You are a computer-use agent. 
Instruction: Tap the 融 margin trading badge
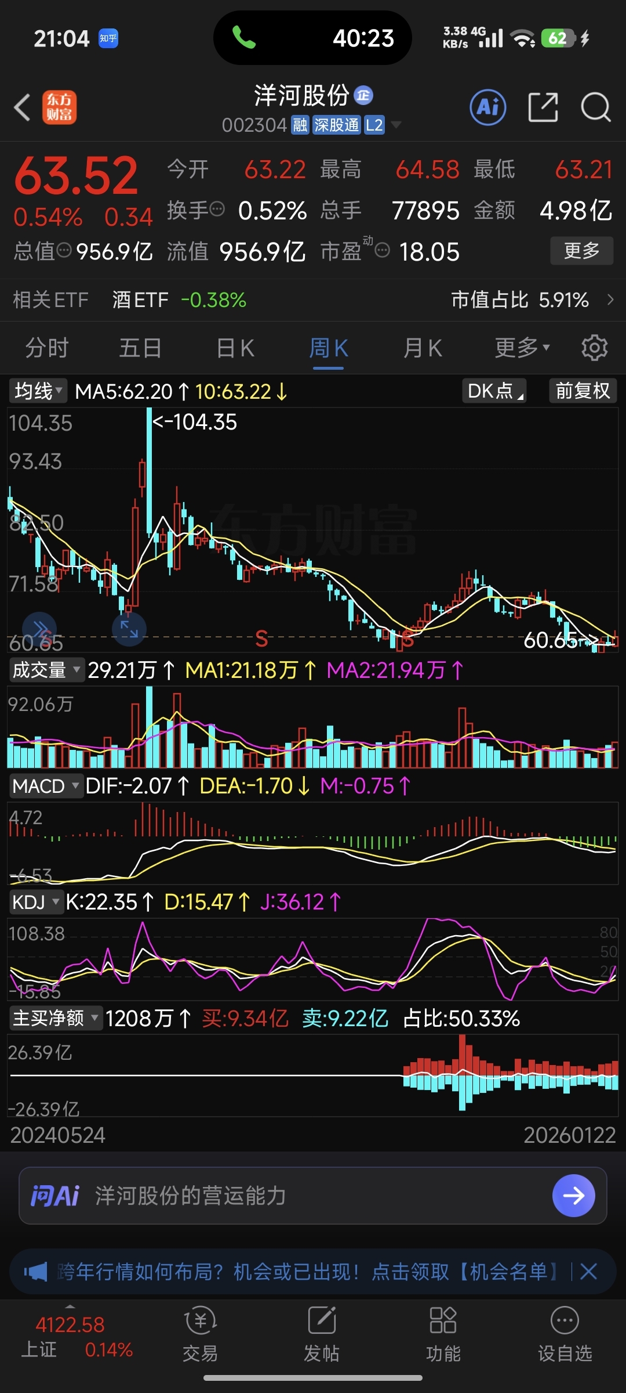(x=300, y=125)
